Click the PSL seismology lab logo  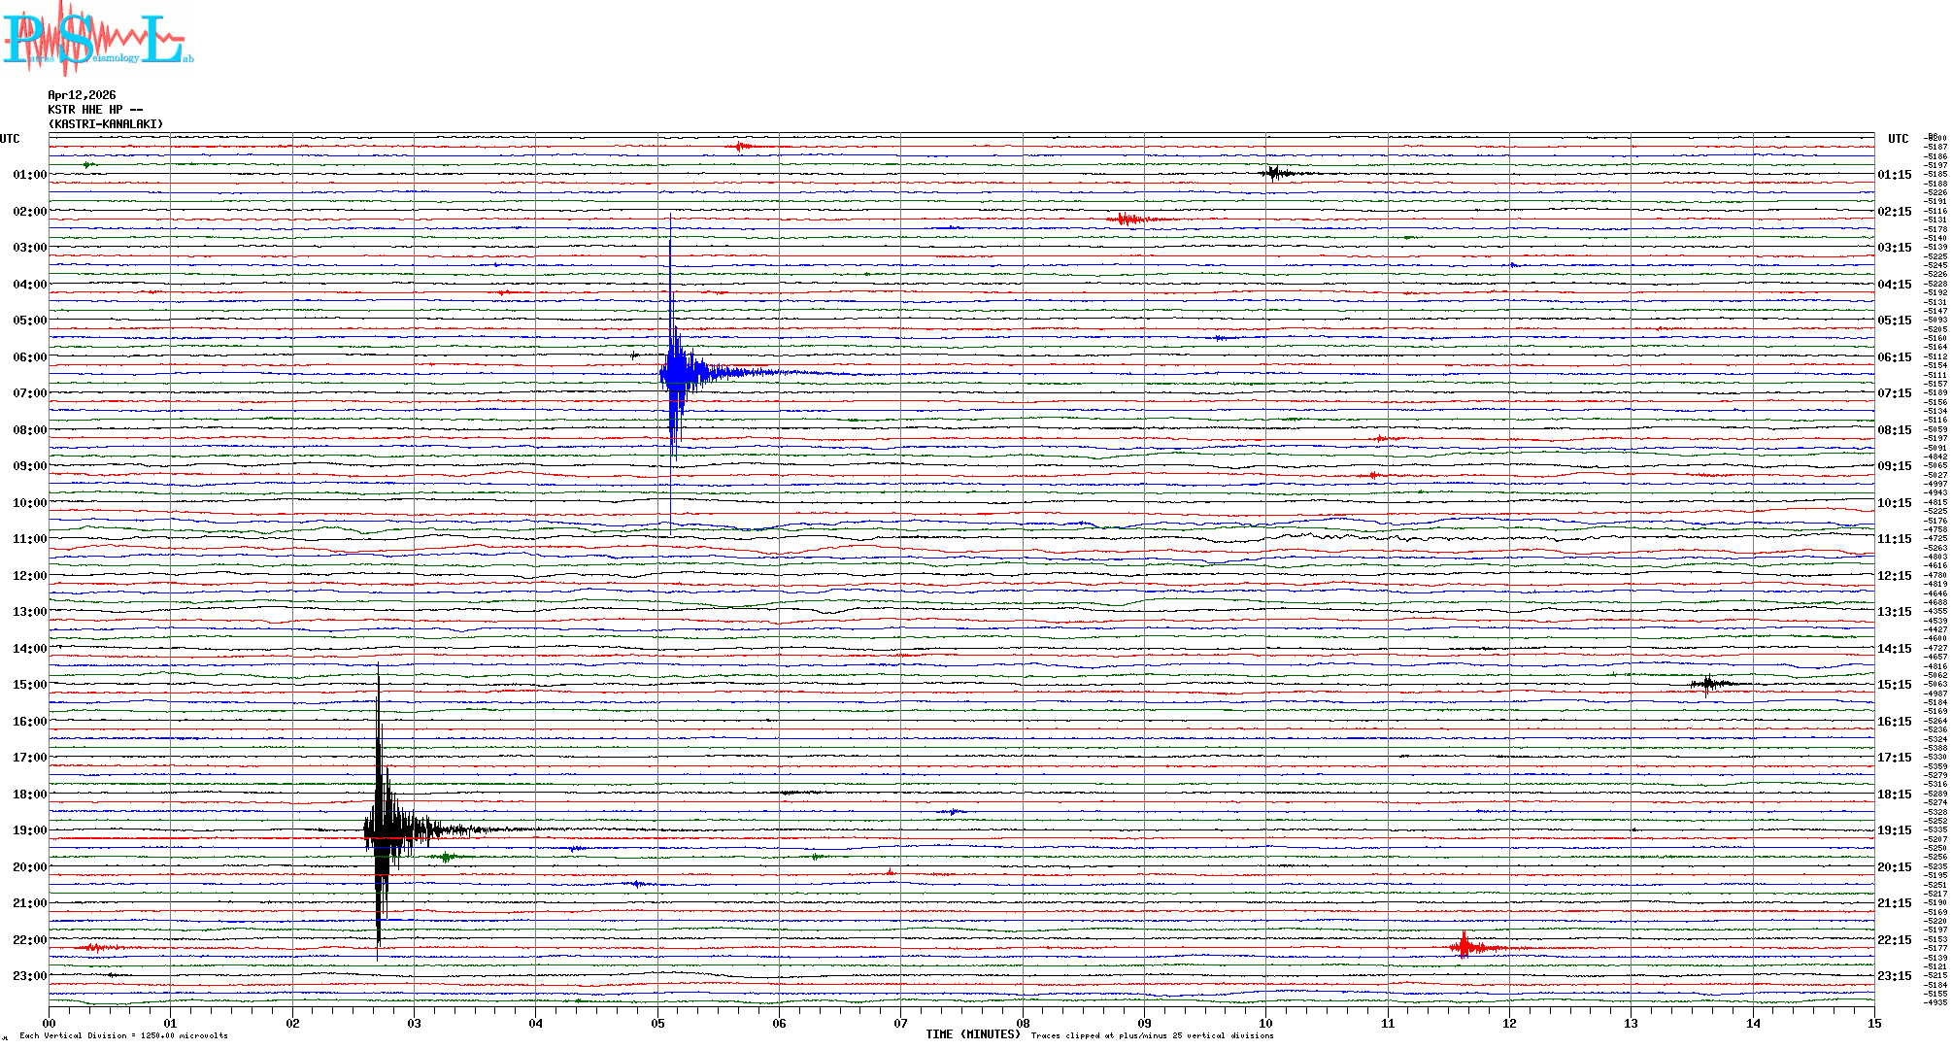[97, 39]
